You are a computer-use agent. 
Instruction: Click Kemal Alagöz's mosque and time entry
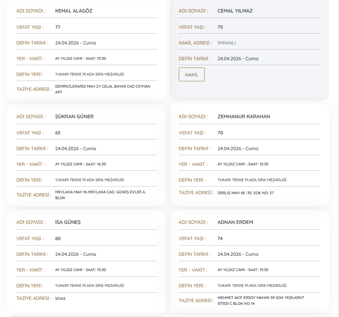[x=80, y=58]
